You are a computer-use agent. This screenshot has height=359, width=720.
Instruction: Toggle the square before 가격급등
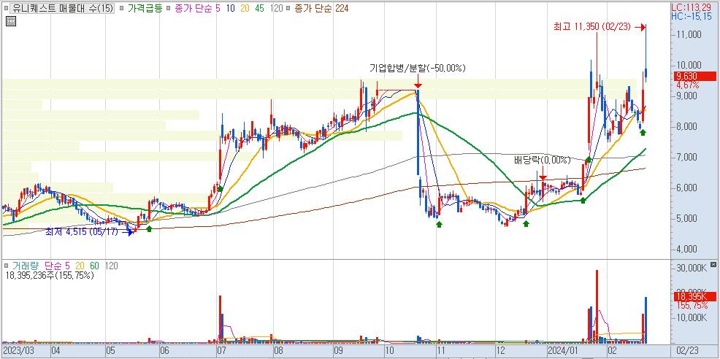click(121, 8)
